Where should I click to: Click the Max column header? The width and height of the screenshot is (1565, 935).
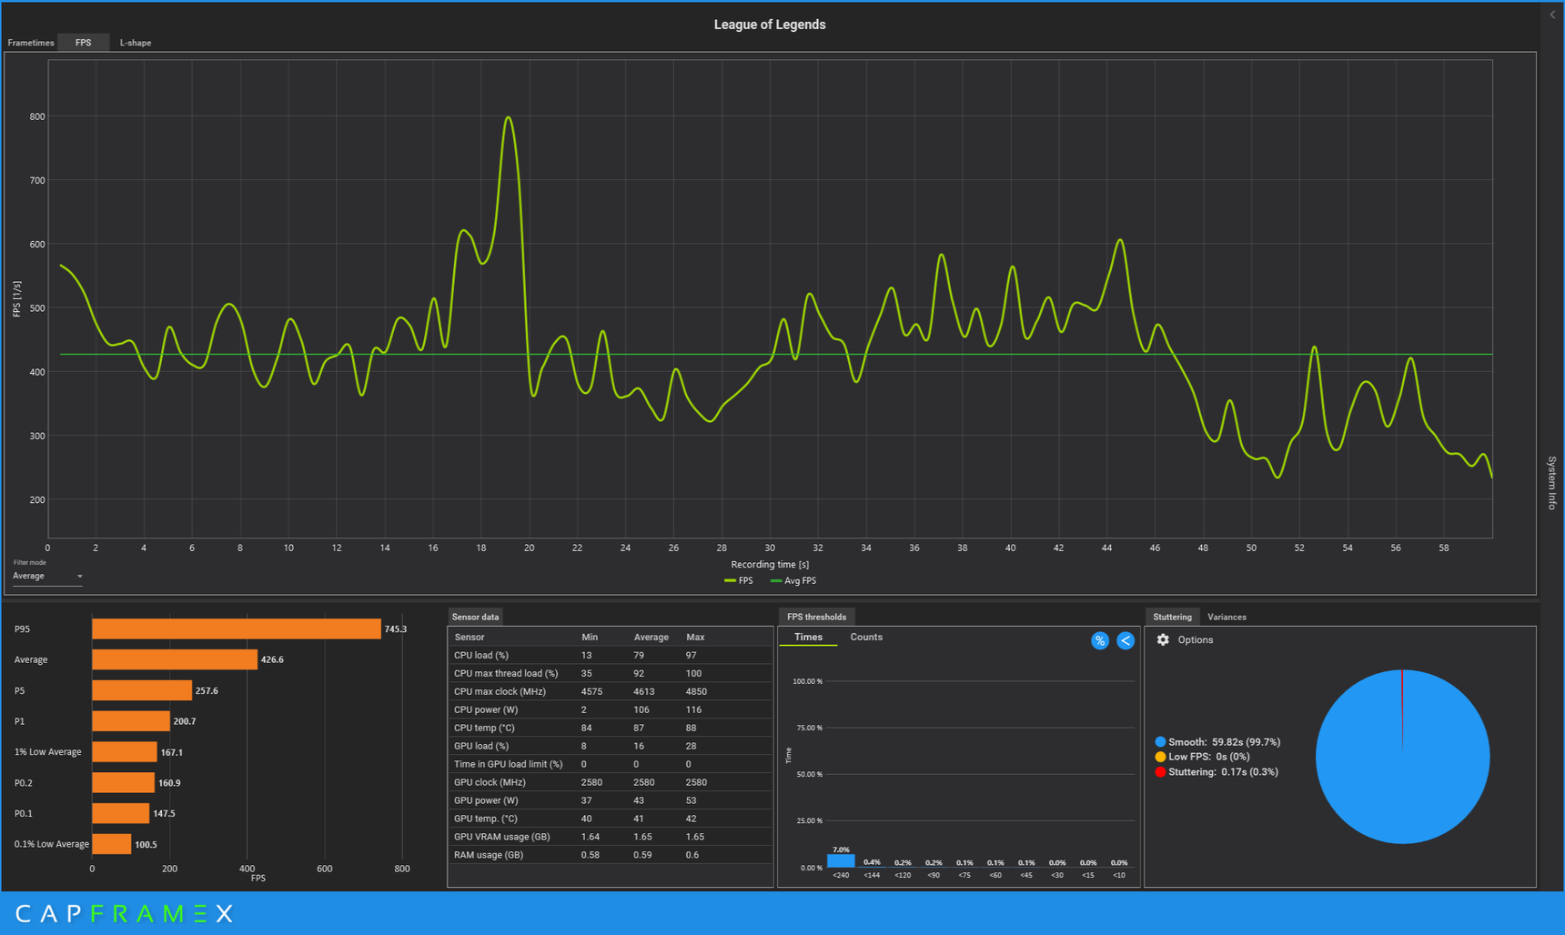(695, 637)
